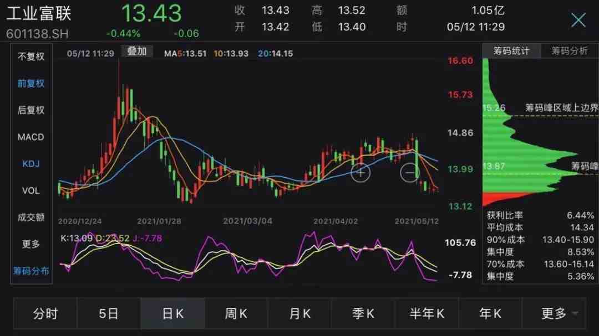Click the 平均成本 14.34 row
The width and height of the screenshot is (599, 336).
540,228
